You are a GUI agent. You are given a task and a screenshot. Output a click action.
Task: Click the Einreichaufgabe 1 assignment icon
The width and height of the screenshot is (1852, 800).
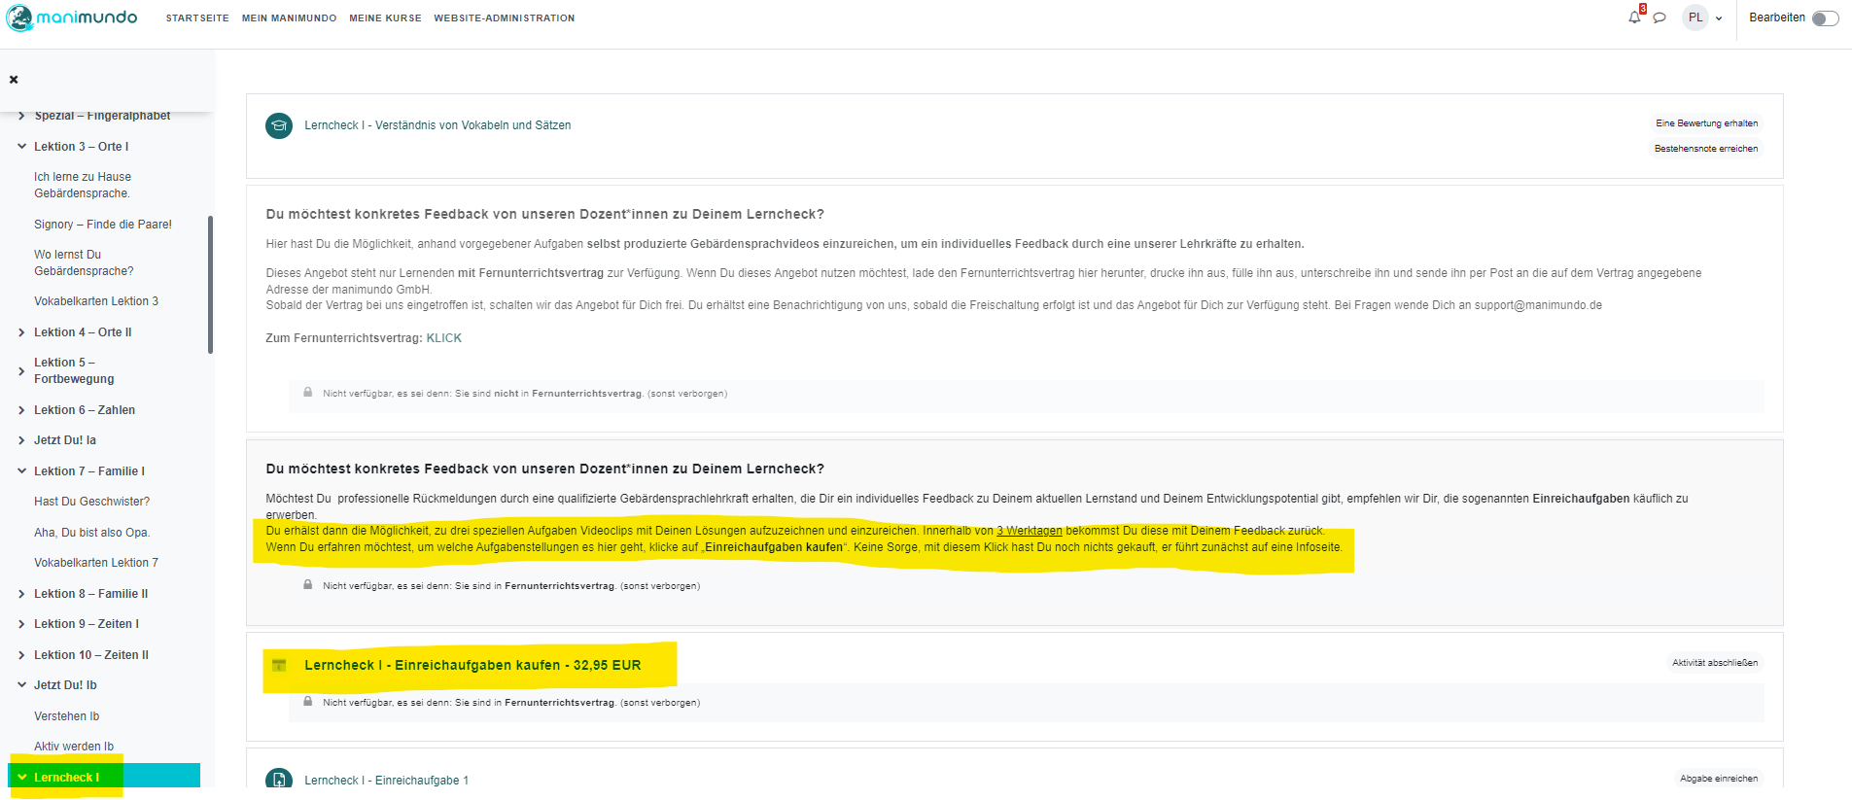(279, 780)
